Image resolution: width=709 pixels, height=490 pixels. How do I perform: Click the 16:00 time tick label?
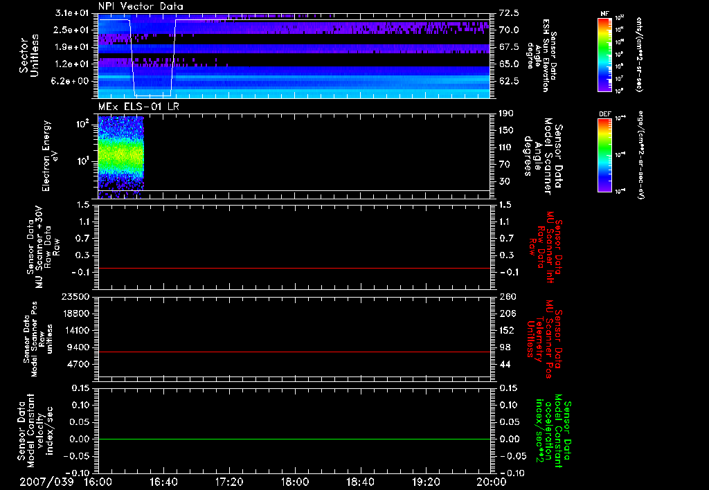[98, 482]
